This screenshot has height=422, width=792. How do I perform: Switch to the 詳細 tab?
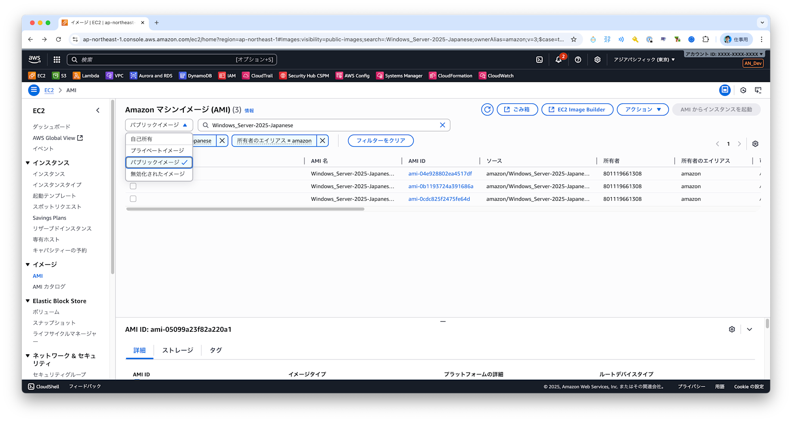pyautogui.click(x=139, y=350)
